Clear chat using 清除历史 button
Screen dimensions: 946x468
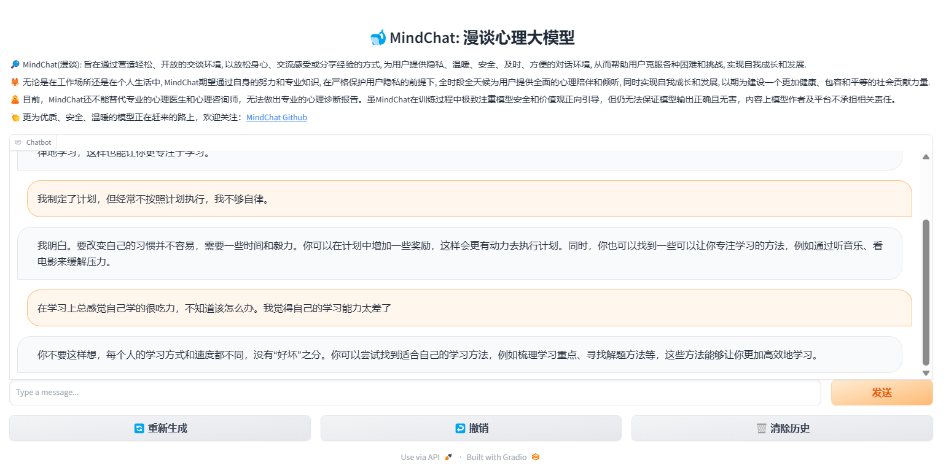[x=782, y=428]
